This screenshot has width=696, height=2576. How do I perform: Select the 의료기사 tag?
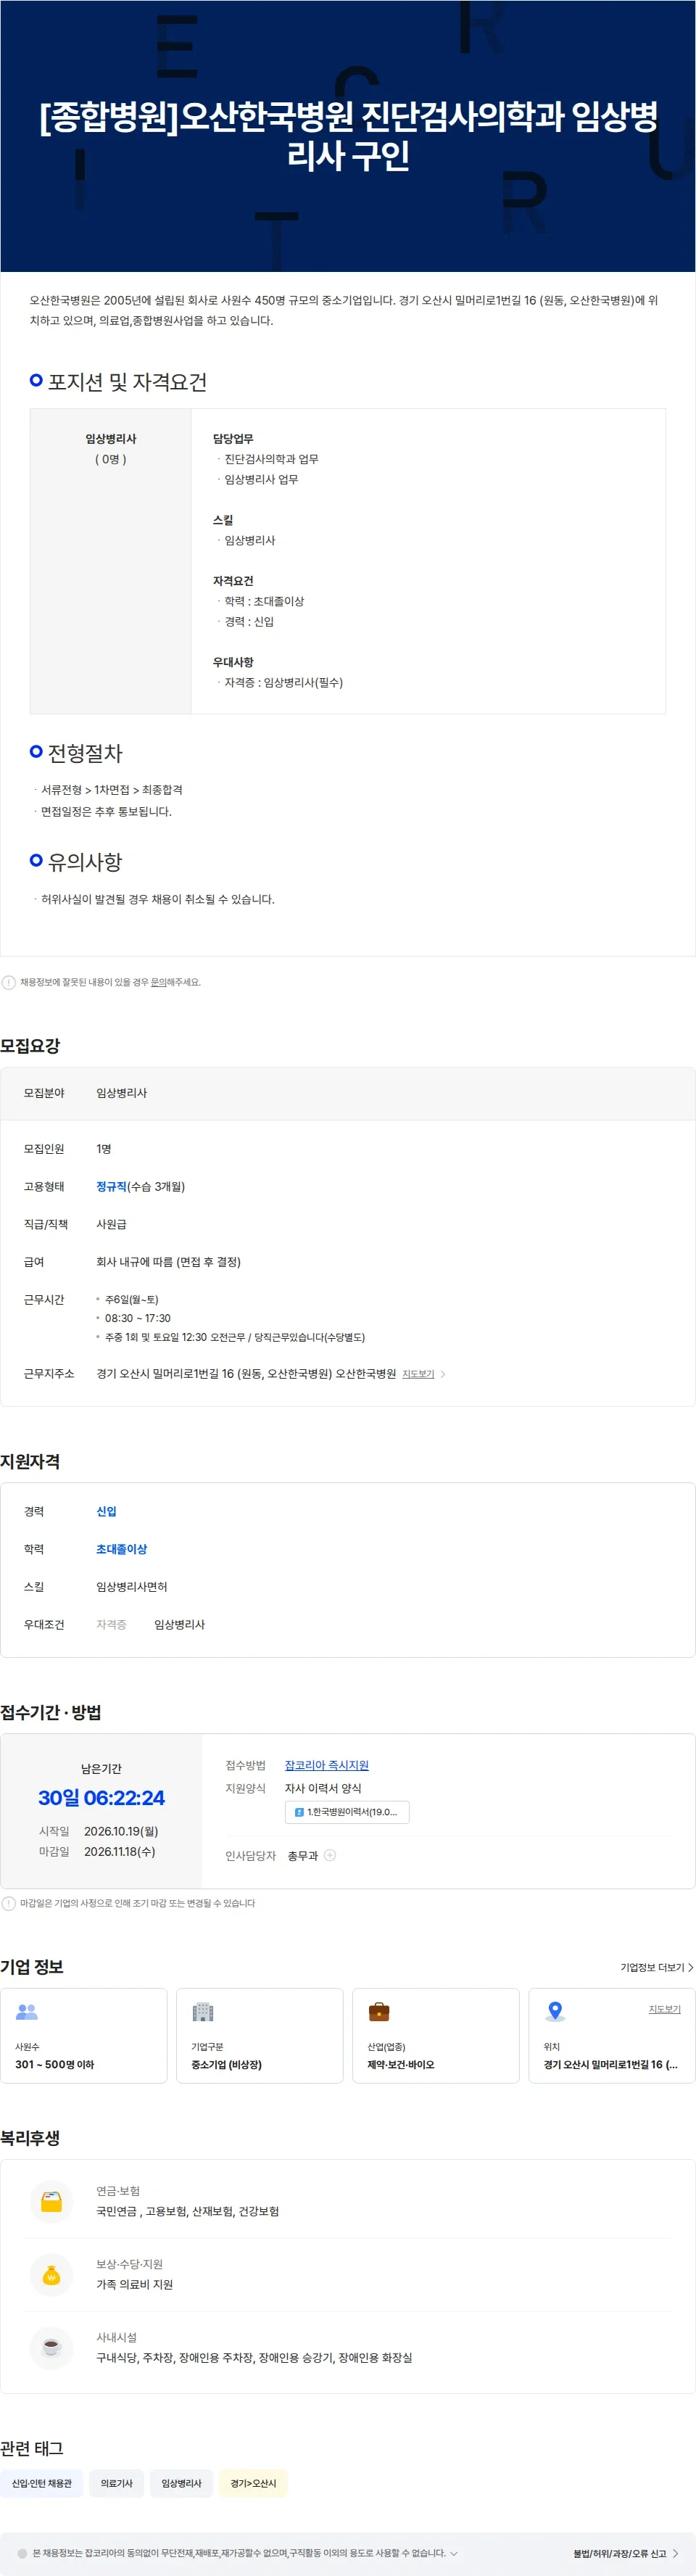[x=117, y=2483]
